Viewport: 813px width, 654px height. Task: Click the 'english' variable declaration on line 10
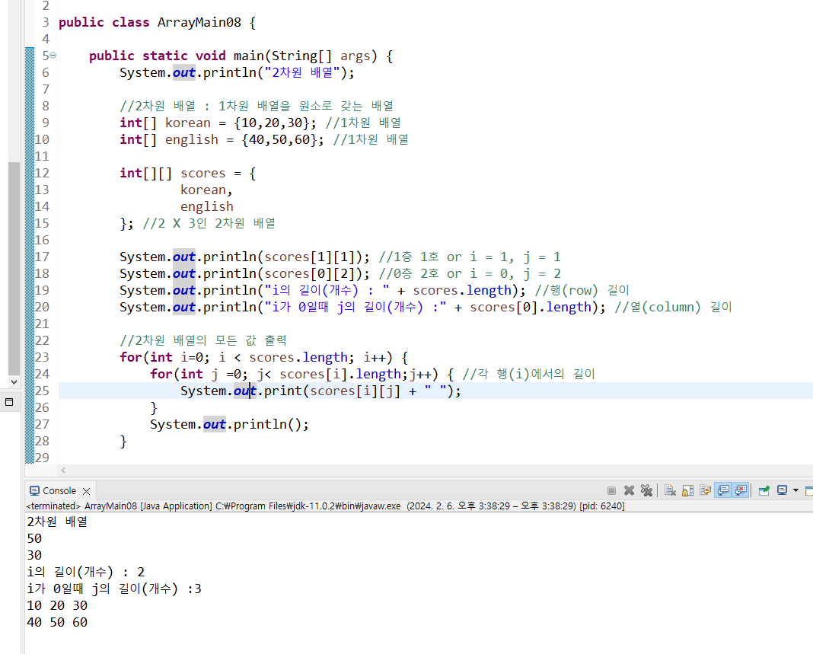(x=192, y=139)
